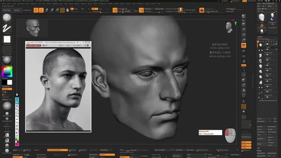Select the white main color swatch
The image size is (281, 158).
coord(10,82)
